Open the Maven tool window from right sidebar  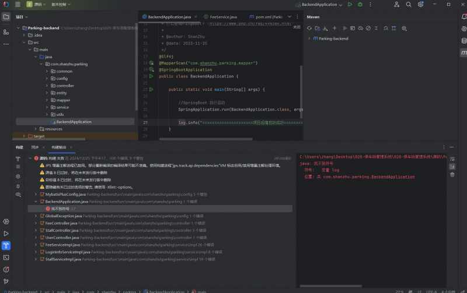[463, 53]
